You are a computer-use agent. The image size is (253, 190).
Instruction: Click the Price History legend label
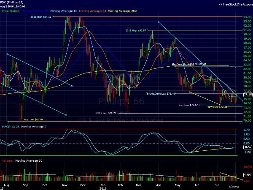coord(11,11)
